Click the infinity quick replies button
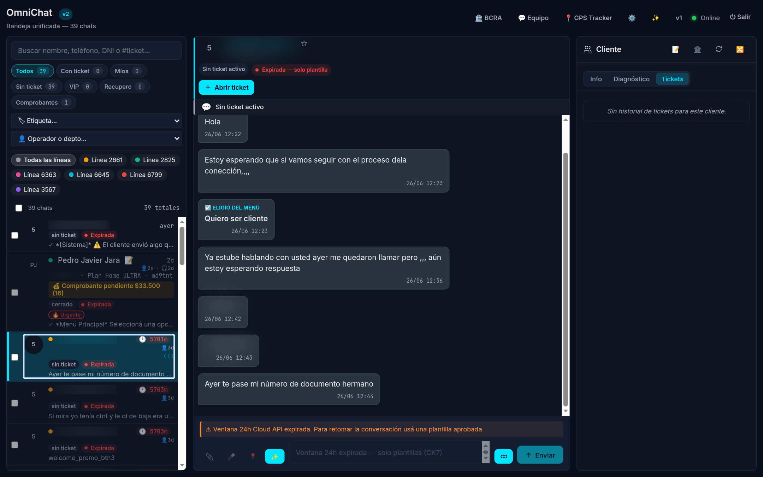 click(x=503, y=457)
